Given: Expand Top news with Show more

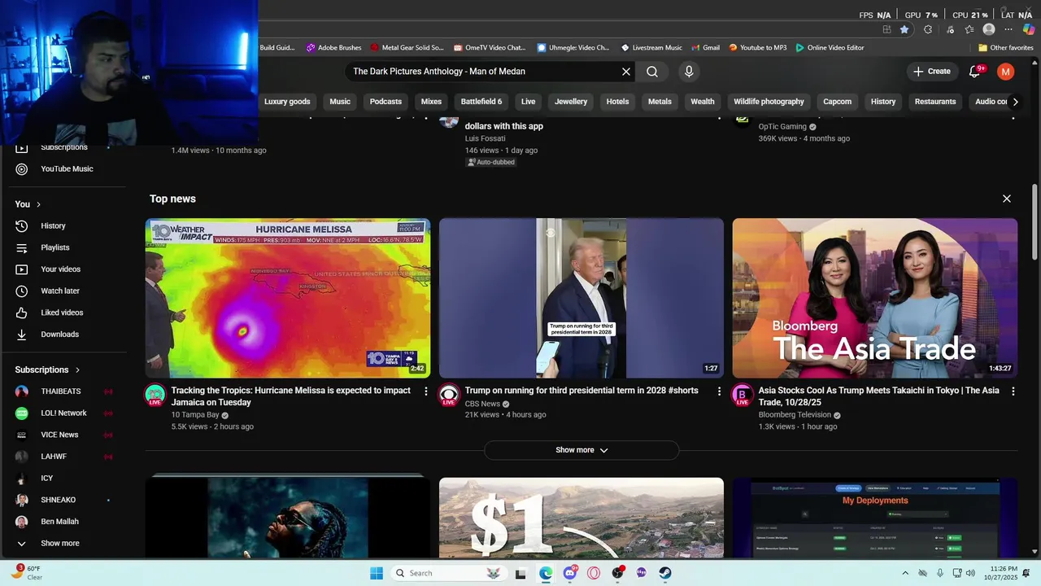Looking at the screenshot, I should pos(581,450).
